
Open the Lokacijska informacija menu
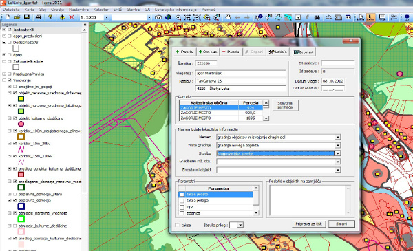pyautogui.click(x=176, y=10)
